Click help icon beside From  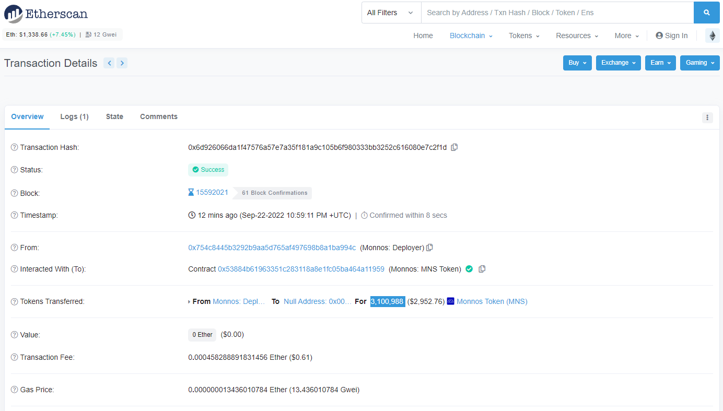[15, 248]
